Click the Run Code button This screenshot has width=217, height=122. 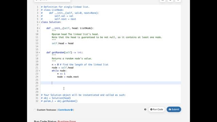157,109
